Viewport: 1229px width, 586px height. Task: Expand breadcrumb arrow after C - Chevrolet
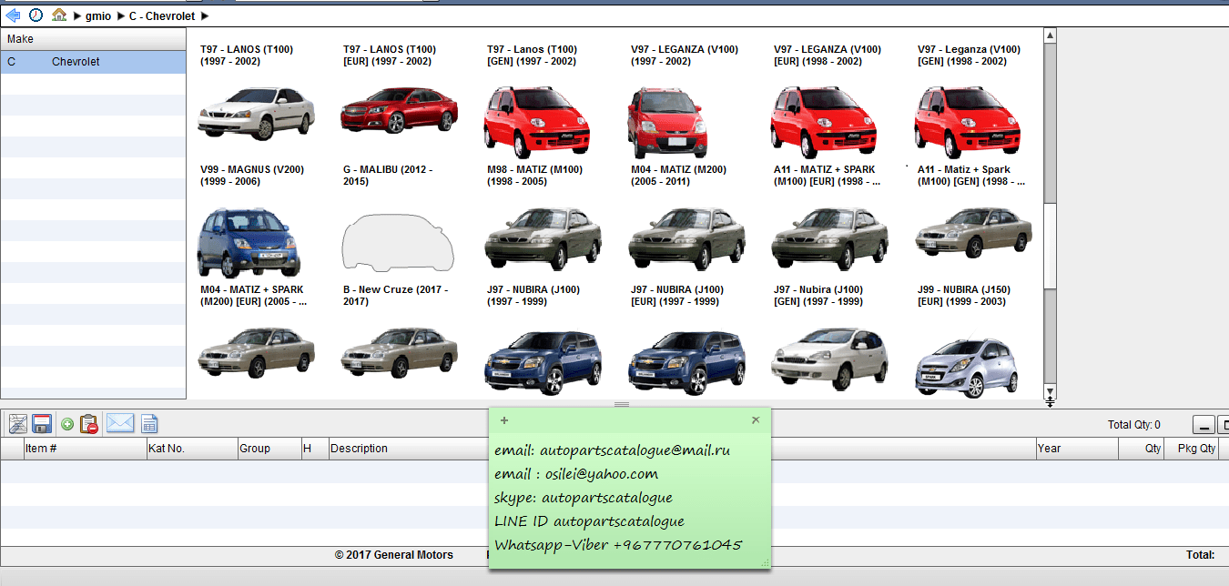coord(204,15)
